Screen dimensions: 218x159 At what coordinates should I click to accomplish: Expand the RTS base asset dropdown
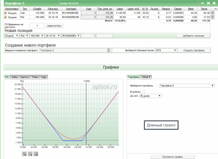[x=166, y=50]
